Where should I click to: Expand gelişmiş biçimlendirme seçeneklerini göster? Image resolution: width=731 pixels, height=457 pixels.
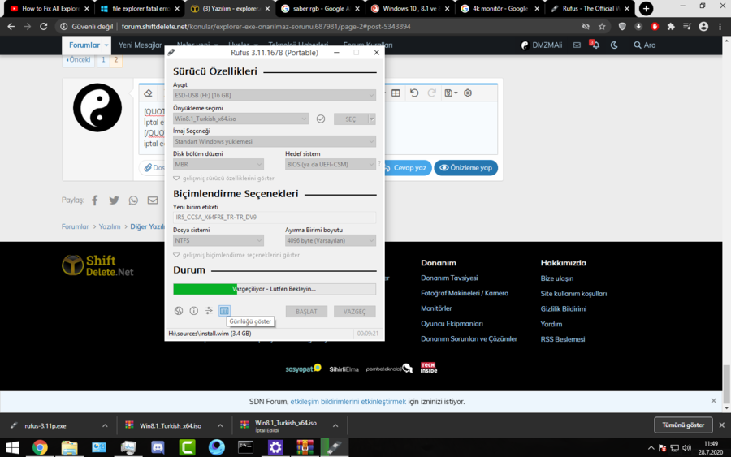click(x=236, y=255)
